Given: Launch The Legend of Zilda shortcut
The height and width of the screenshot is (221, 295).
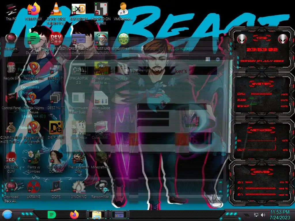Looking at the screenshot, I should 78,162.
